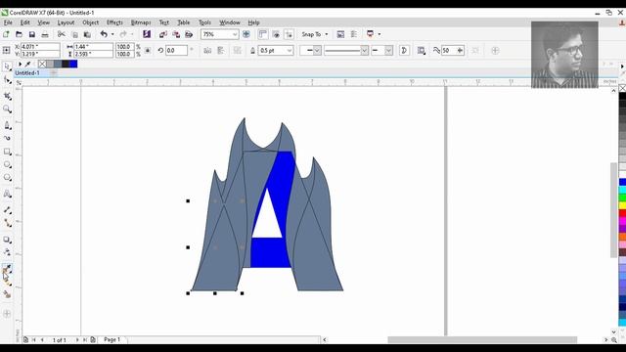Click Publish to PDF icon
Screen dimensions: 626x352
189,34
